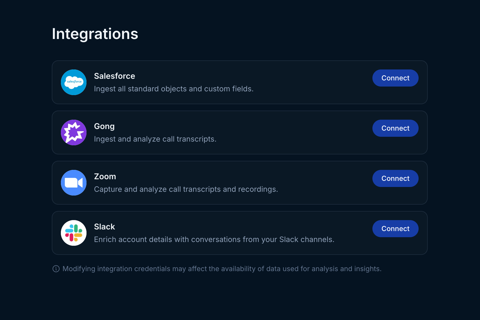Screen dimensions: 480x320
Task: Connect the Gong integration
Action: (395, 128)
